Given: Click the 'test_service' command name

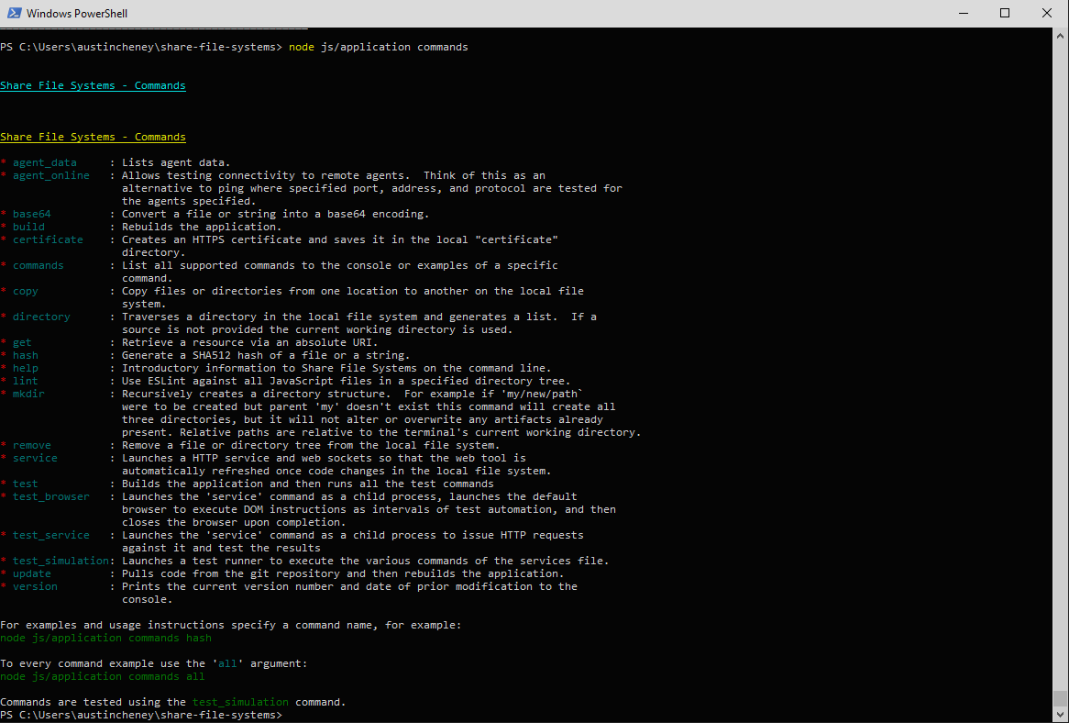Looking at the screenshot, I should pyautogui.click(x=51, y=535).
